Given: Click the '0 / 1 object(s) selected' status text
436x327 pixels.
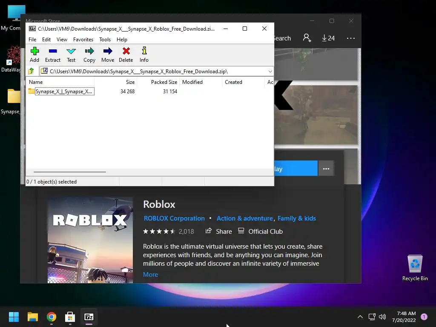Looking at the screenshot, I should 52,181.
